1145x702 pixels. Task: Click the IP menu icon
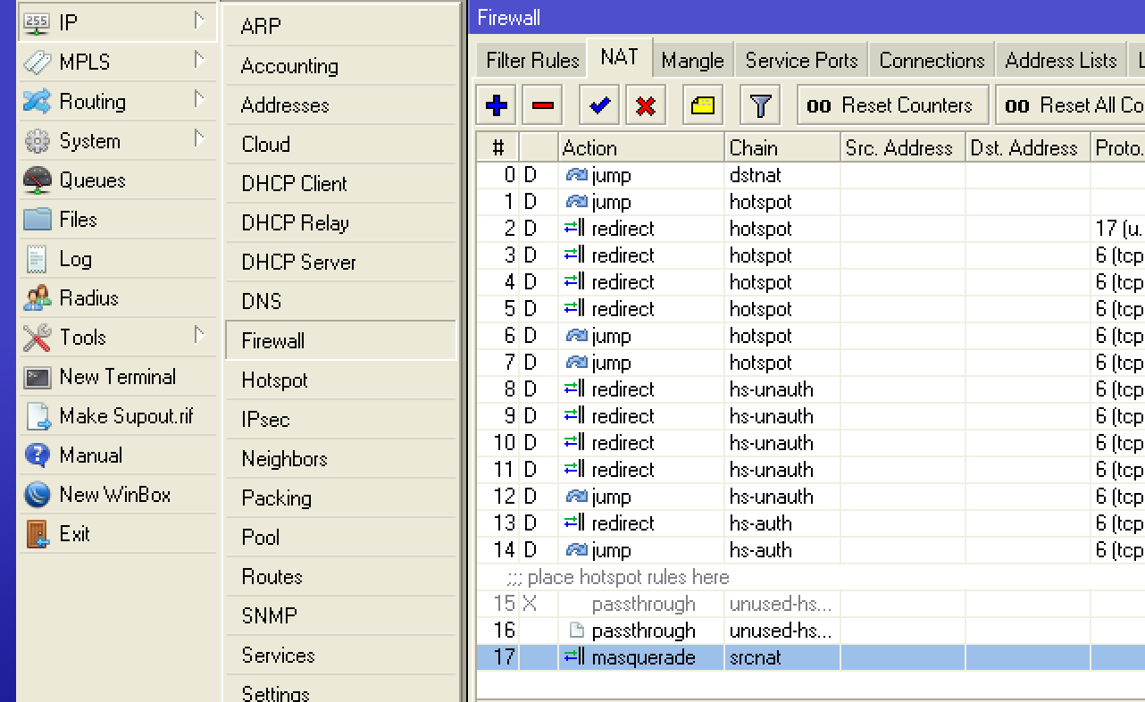click(37, 22)
